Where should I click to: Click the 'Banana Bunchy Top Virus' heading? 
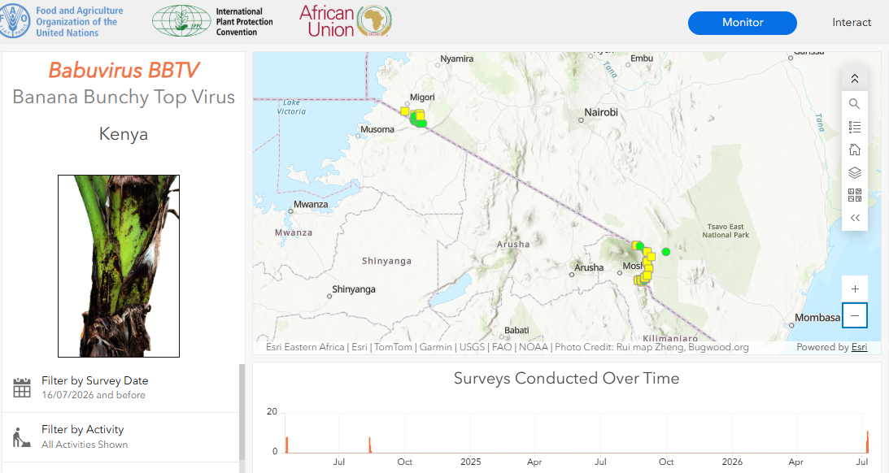(x=124, y=97)
